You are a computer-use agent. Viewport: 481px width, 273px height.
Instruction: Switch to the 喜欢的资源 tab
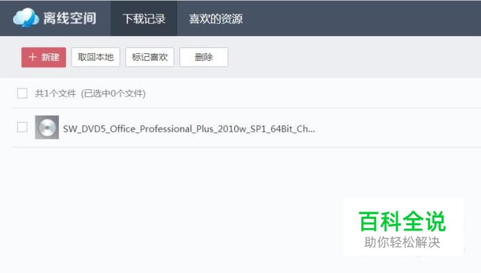tap(215, 18)
